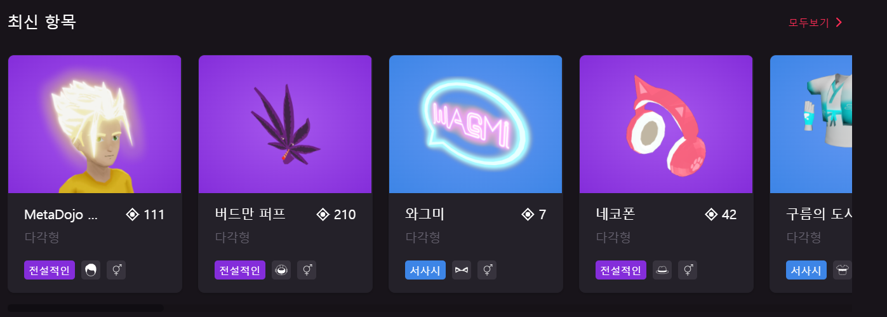Viewport: 887px width, 317px height.
Task: Open the neon WAGMI speech bubble thumbnail
Action: pyautogui.click(x=476, y=124)
